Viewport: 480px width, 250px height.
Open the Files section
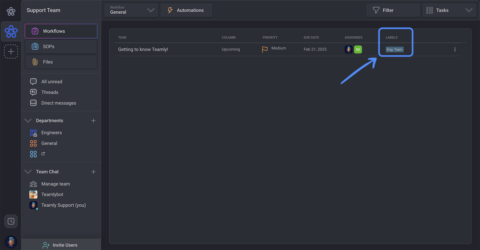(61, 62)
